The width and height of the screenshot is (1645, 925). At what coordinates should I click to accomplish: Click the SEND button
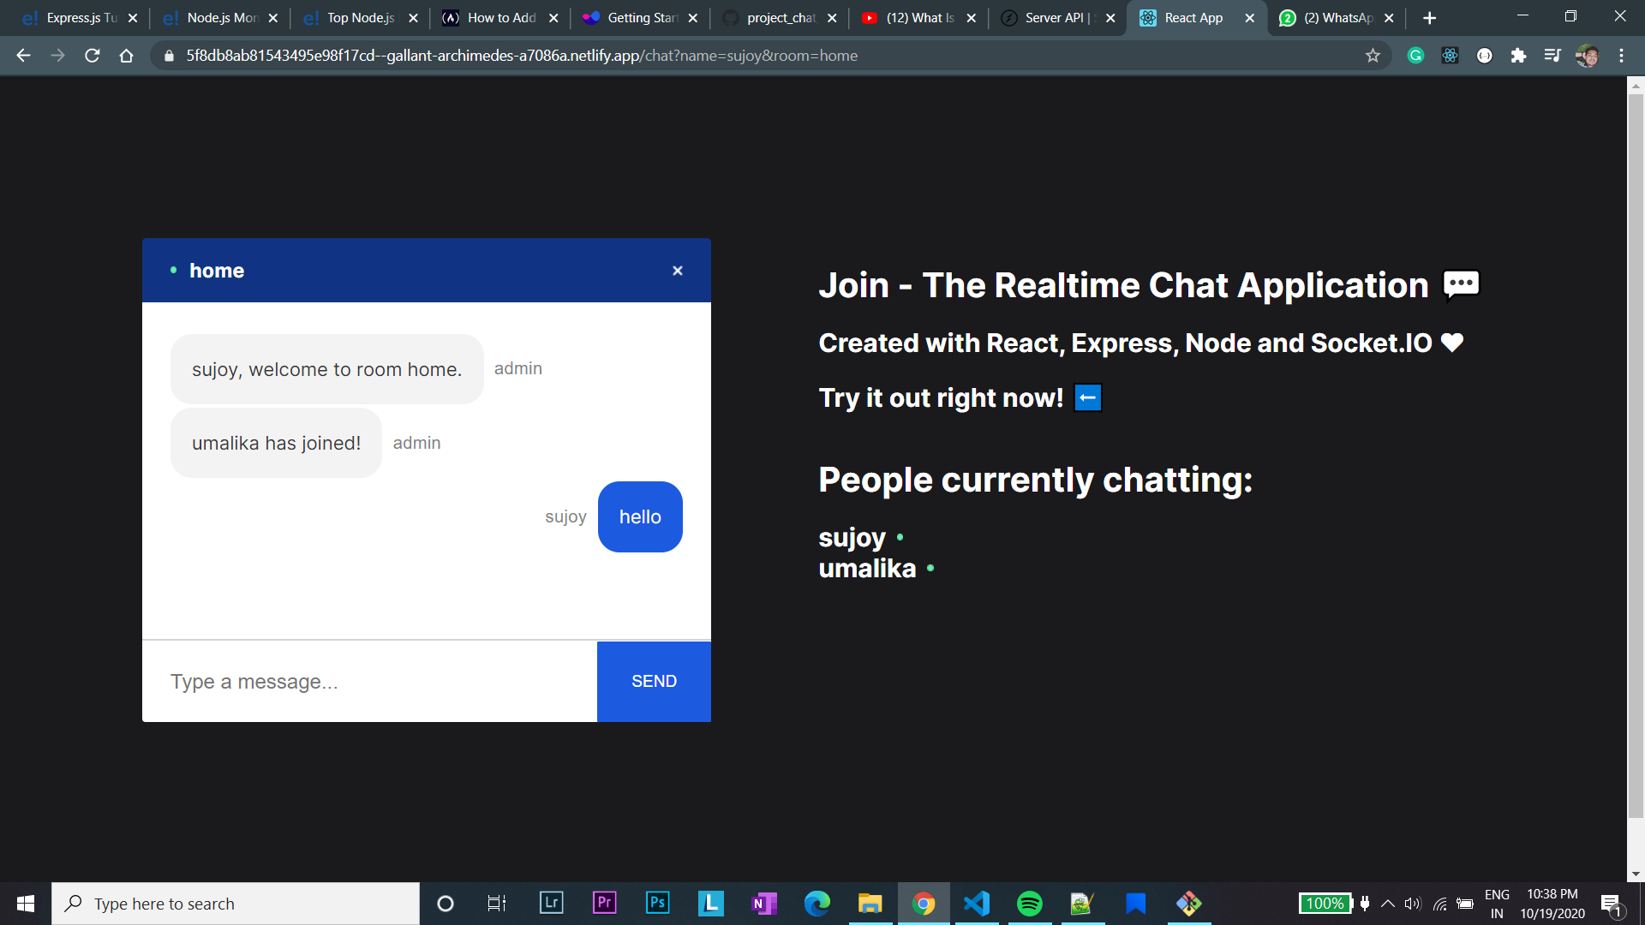(654, 682)
